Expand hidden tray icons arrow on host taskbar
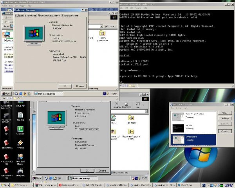 [208, 185]
